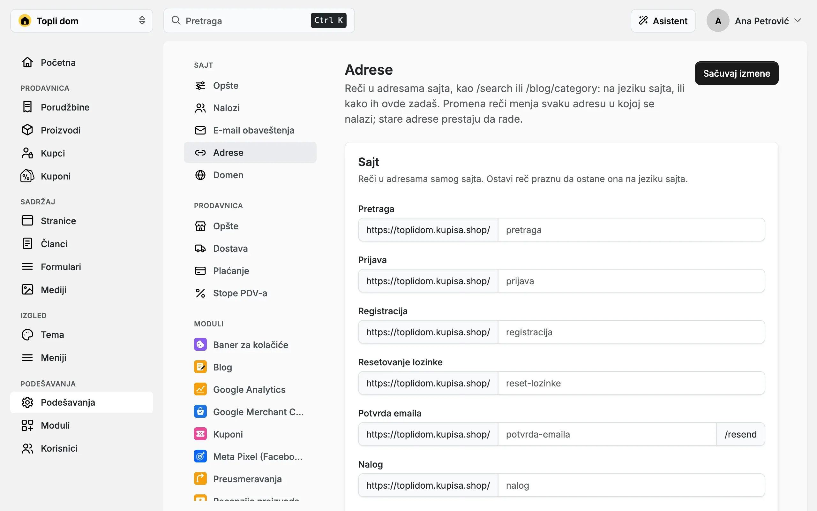Open Tema palette icon
The width and height of the screenshot is (817, 511).
[27, 334]
